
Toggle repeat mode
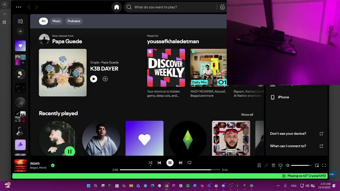click(189, 163)
